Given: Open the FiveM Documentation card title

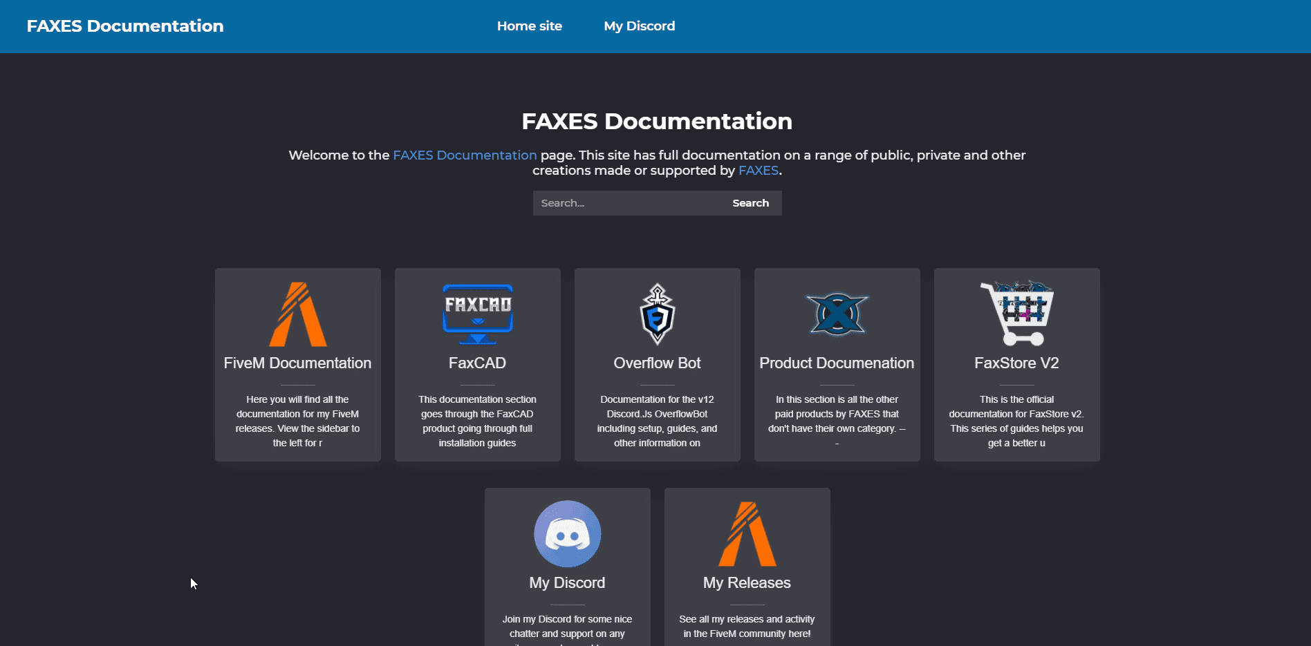Looking at the screenshot, I should click(x=297, y=363).
